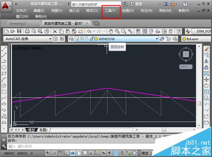Switch to the Drawing1* tab
The image size is (212, 157).
tap(18, 23)
